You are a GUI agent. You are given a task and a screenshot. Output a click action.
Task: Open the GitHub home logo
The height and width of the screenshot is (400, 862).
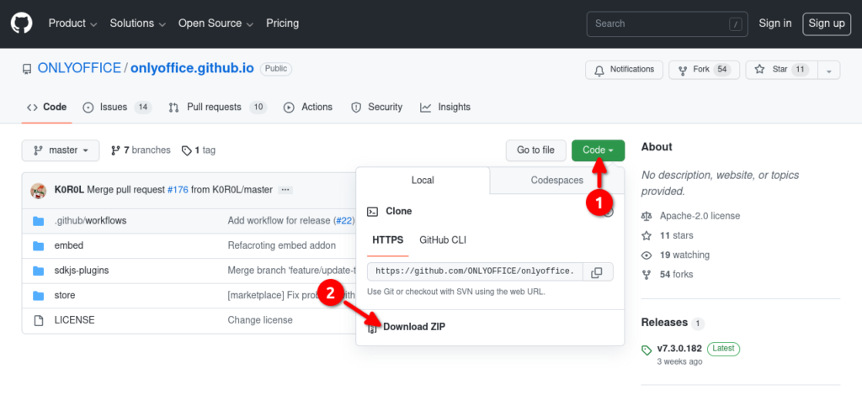[x=21, y=23]
